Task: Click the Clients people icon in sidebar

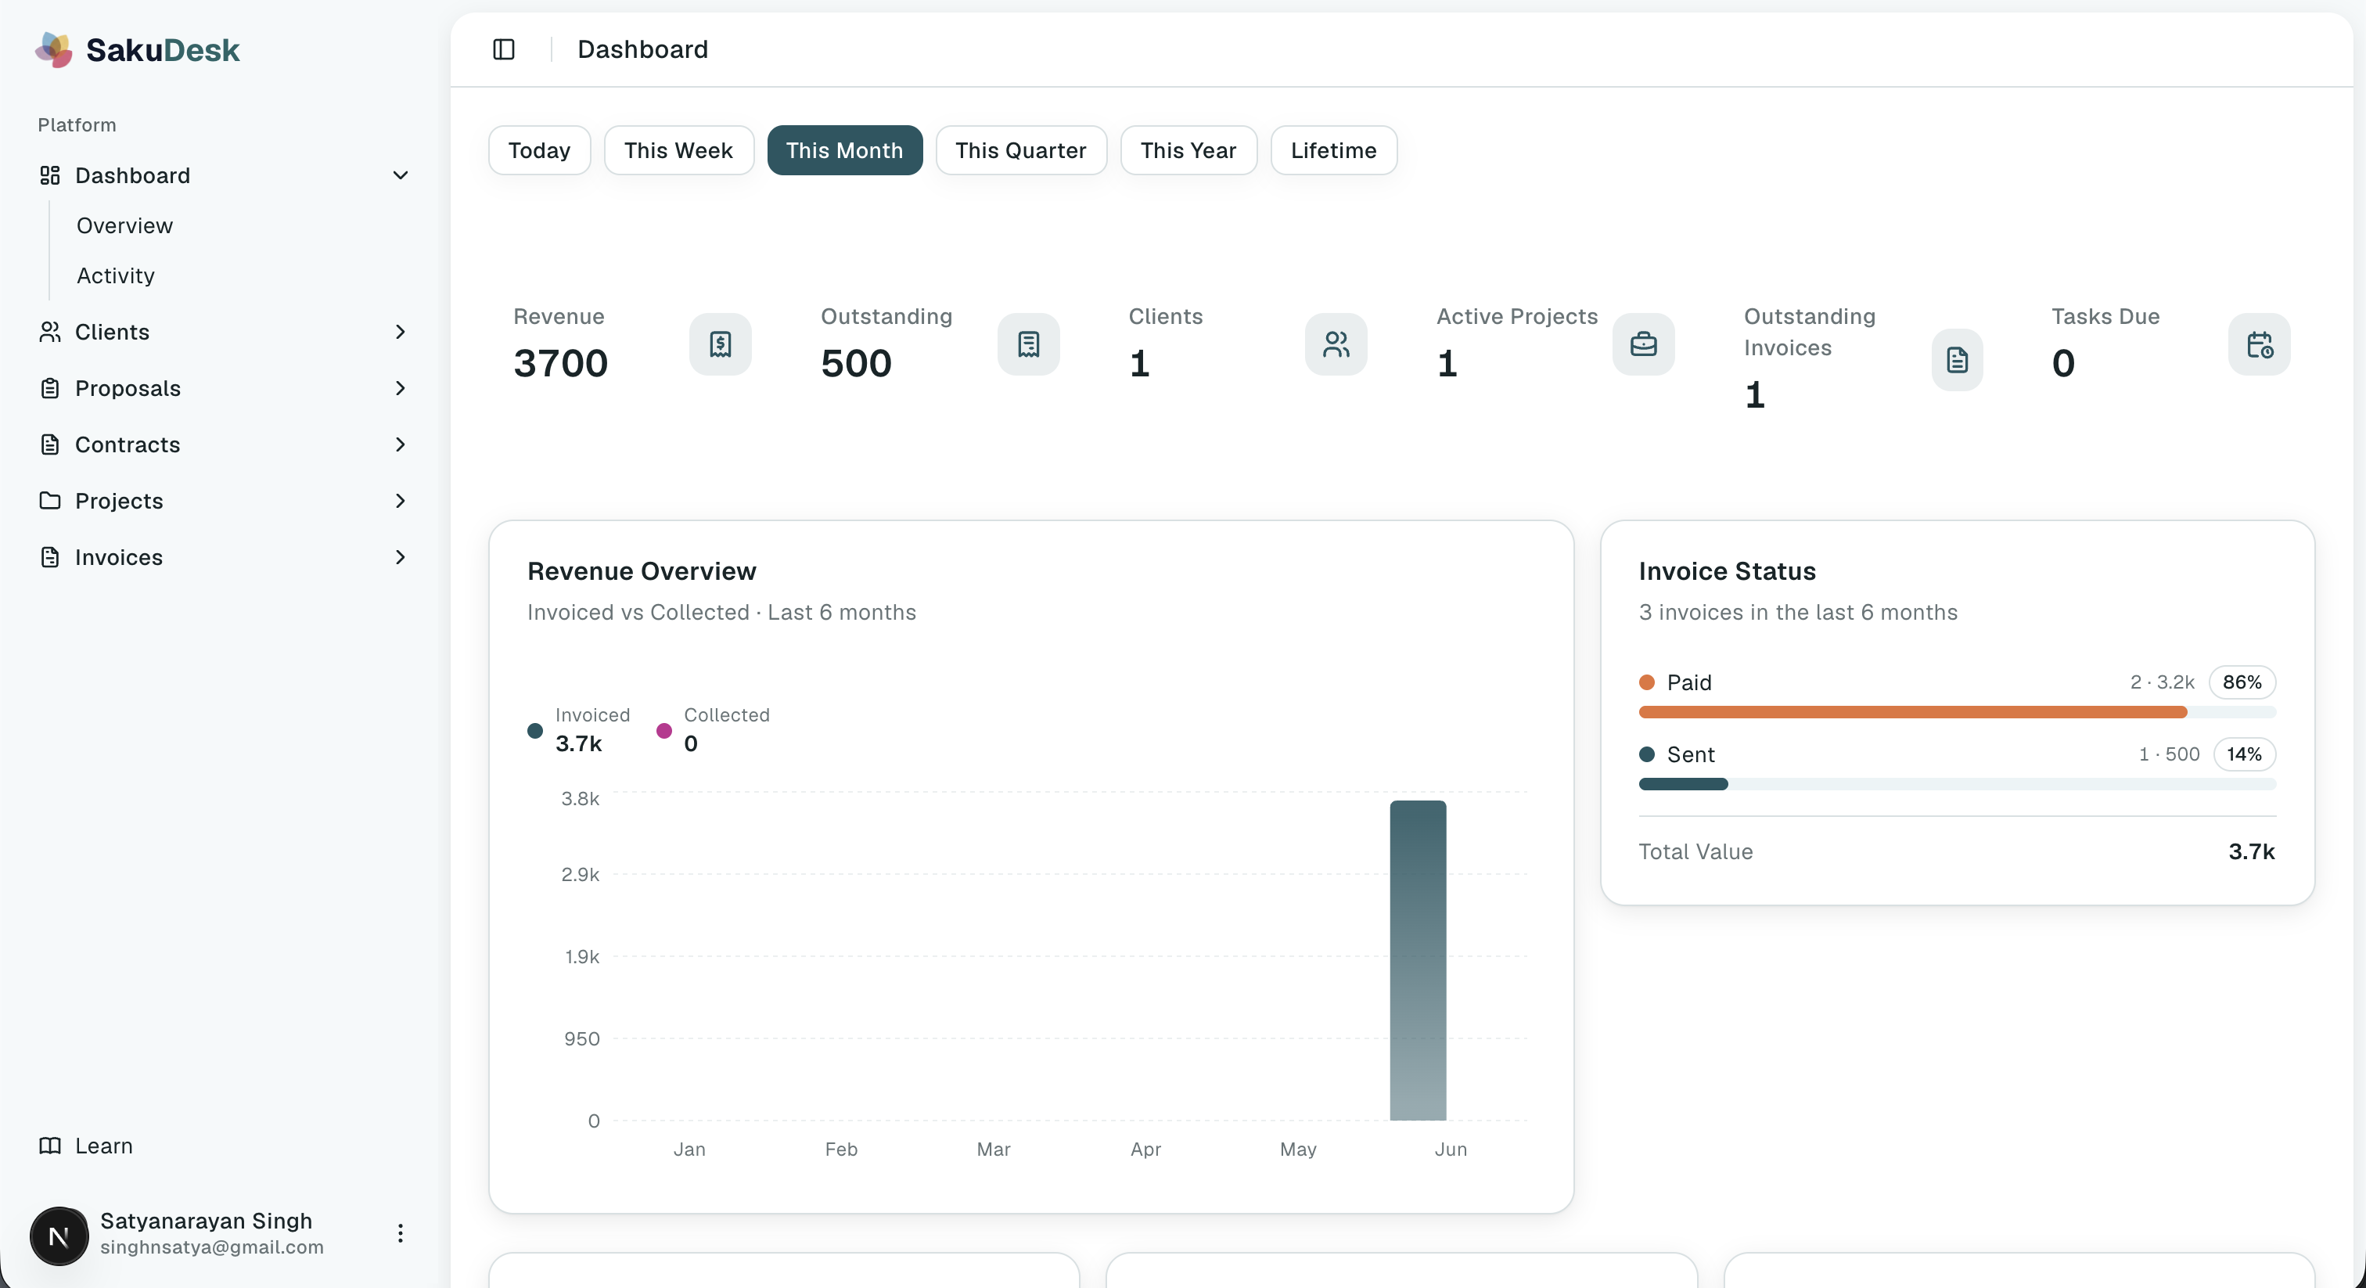Action: click(x=49, y=332)
